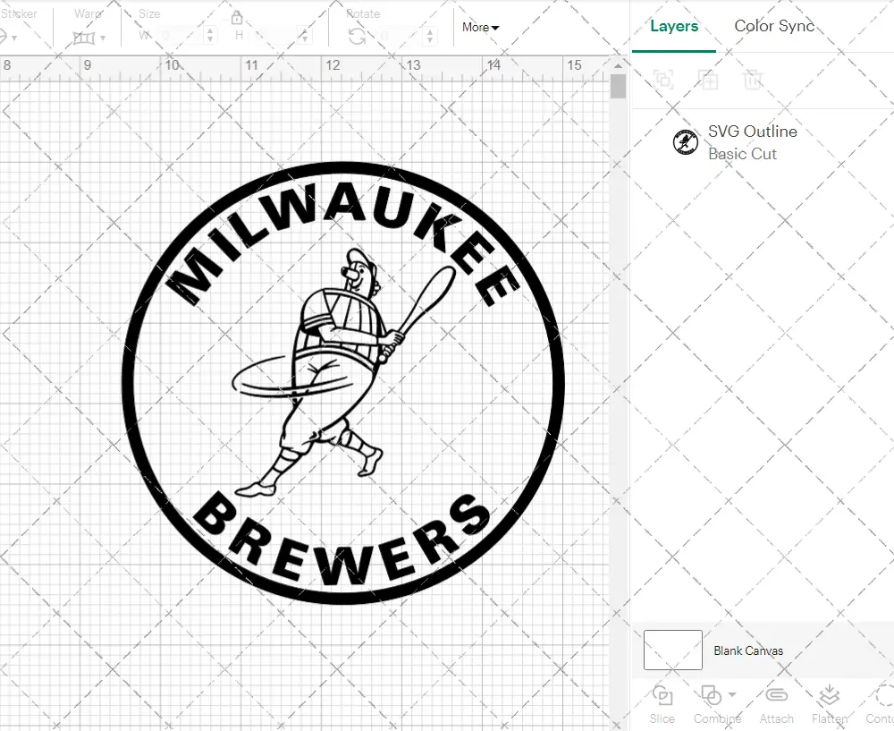Click the Combine tool icon

coord(711,695)
